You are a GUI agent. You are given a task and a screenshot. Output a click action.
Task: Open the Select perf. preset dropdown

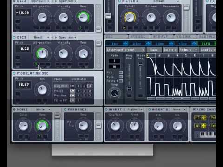click(125, 50)
